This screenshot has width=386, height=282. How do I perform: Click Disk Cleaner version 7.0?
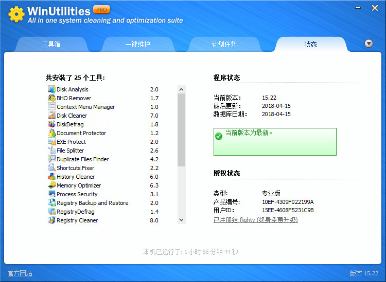tap(154, 116)
